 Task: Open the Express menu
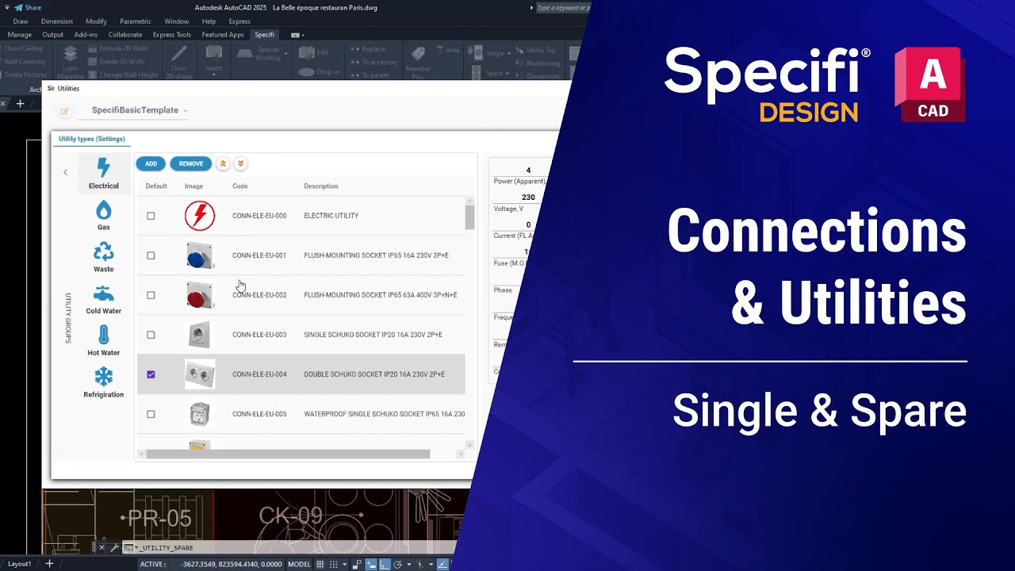tap(239, 21)
